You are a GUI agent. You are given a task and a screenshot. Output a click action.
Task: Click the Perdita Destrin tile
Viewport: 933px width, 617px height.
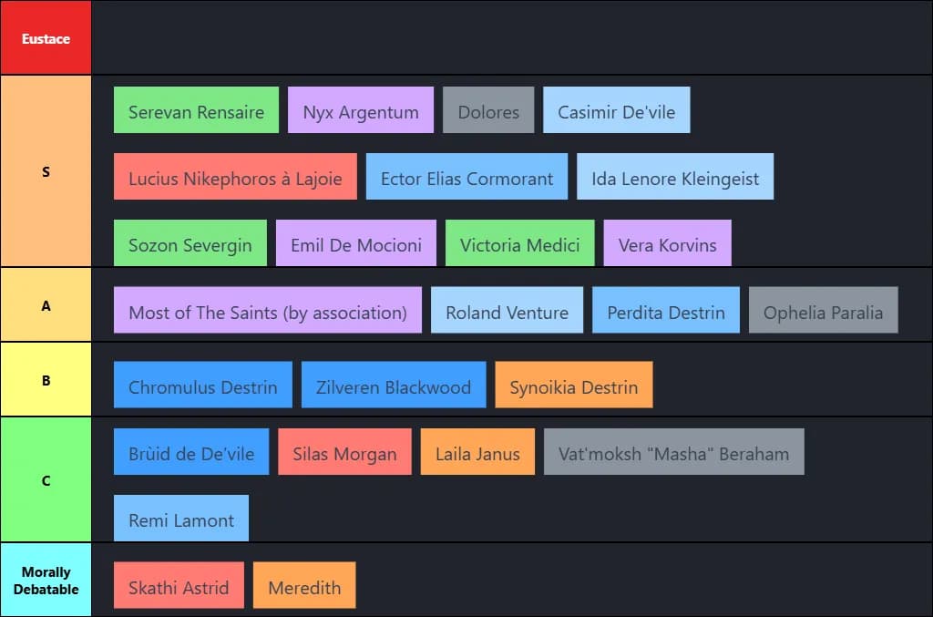click(x=665, y=312)
